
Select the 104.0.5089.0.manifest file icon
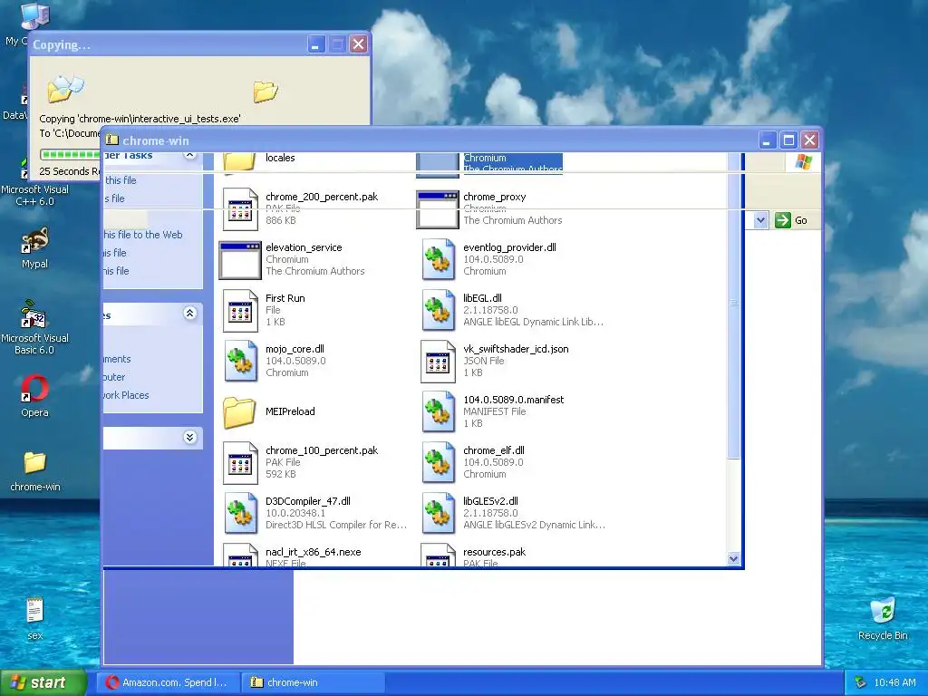coord(438,412)
